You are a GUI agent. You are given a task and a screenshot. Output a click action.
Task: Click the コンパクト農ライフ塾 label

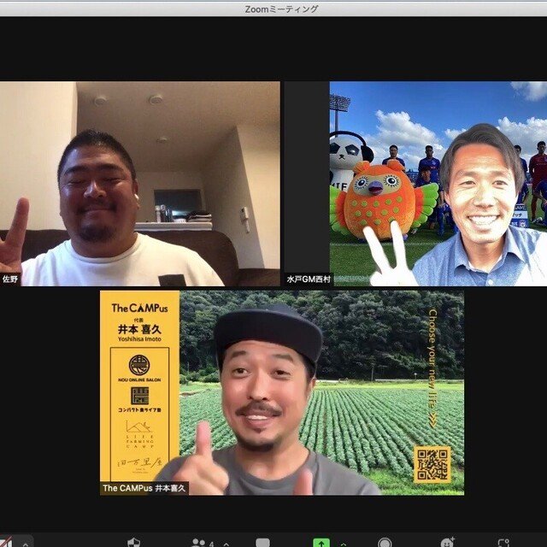(139, 409)
